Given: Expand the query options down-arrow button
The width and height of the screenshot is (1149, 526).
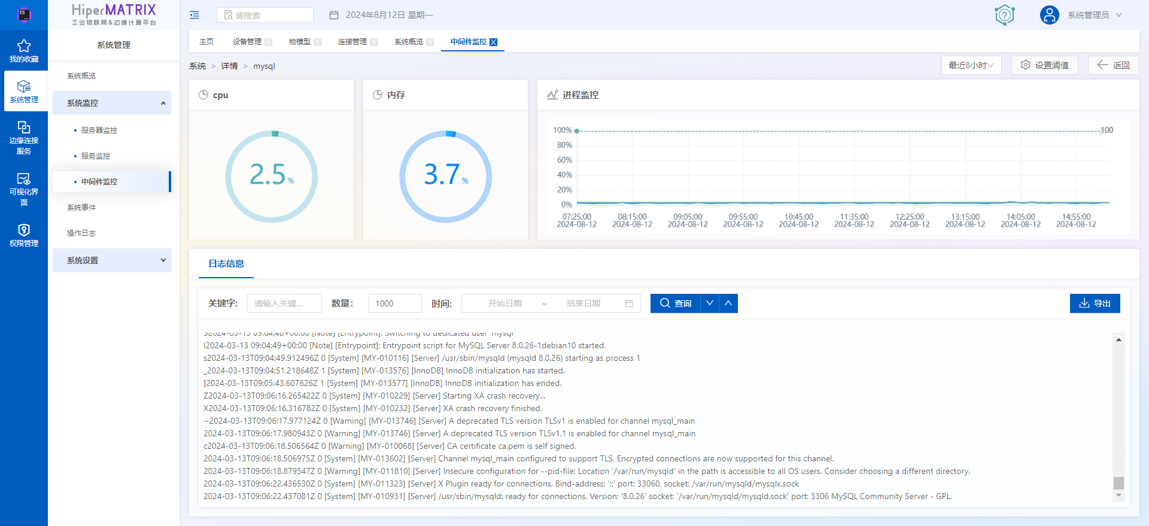Looking at the screenshot, I should [x=710, y=303].
